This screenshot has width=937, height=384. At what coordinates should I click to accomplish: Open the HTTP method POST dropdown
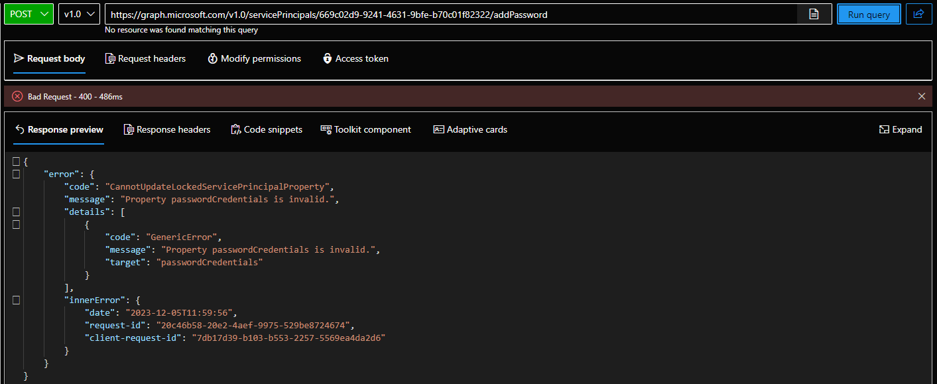pos(29,14)
